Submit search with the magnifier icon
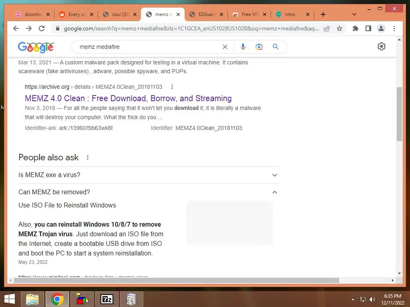 pos(275,47)
